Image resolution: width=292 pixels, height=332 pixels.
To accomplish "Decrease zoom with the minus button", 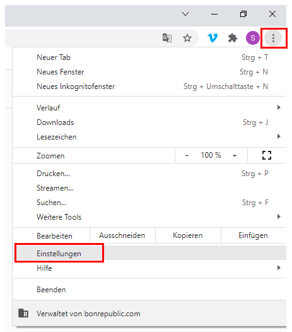I will pyautogui.click(x=187, y=156).
